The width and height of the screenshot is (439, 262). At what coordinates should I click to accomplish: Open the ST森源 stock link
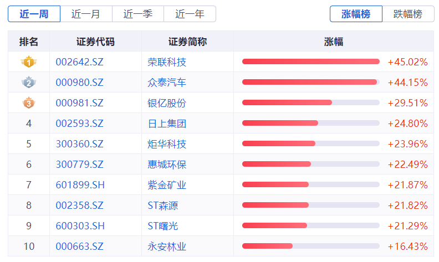coord(162,206)
